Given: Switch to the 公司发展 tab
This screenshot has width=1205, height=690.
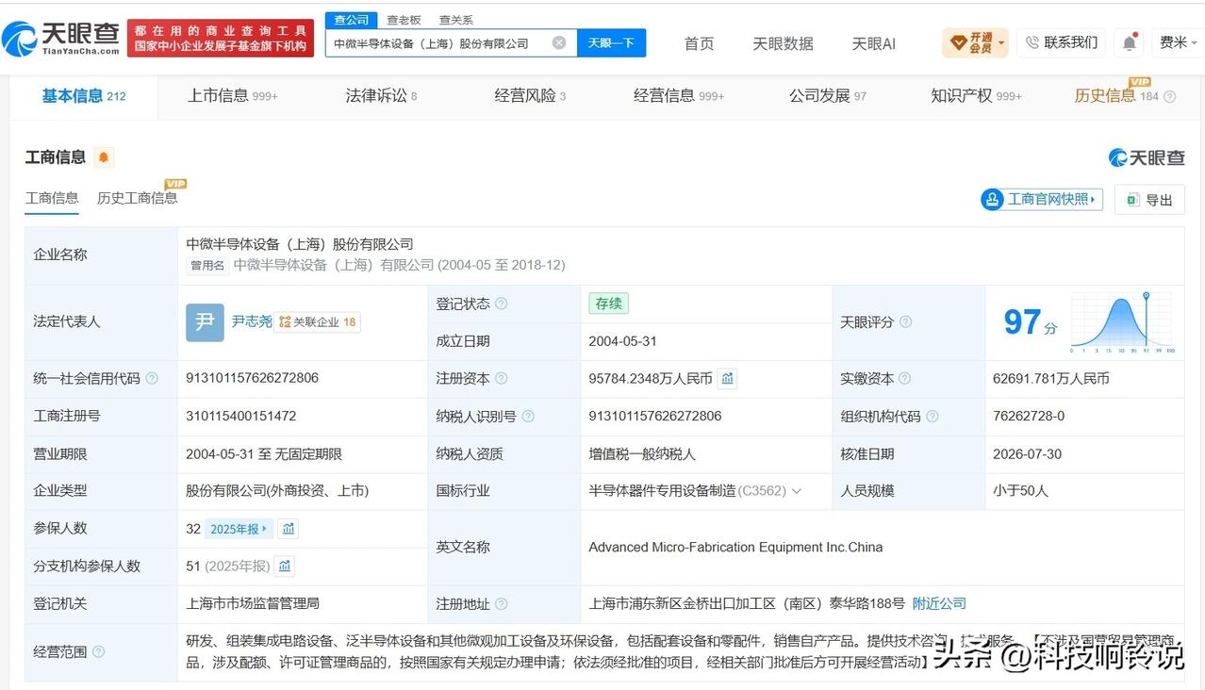Looking at the screenshot, I should point(828,96).
